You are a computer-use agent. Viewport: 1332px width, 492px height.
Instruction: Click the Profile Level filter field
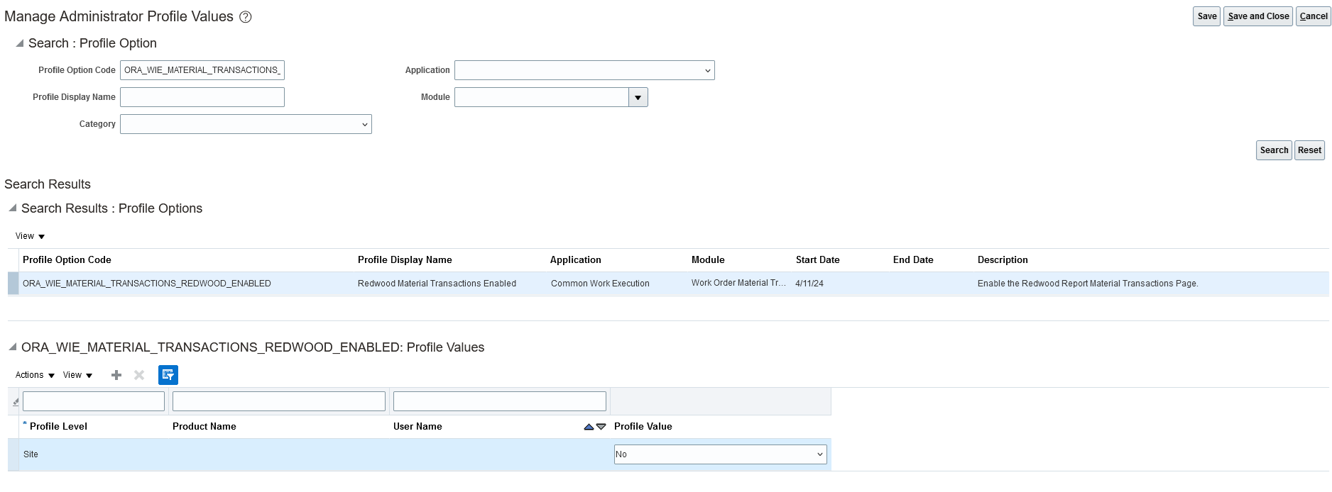point(94,401)
